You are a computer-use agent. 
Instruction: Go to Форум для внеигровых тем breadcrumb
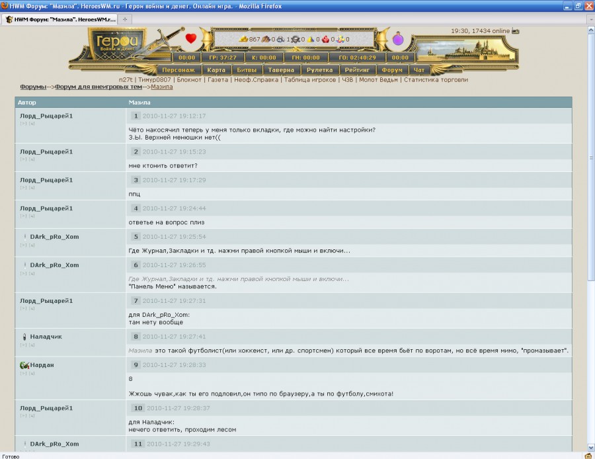(x=99, y=87)
